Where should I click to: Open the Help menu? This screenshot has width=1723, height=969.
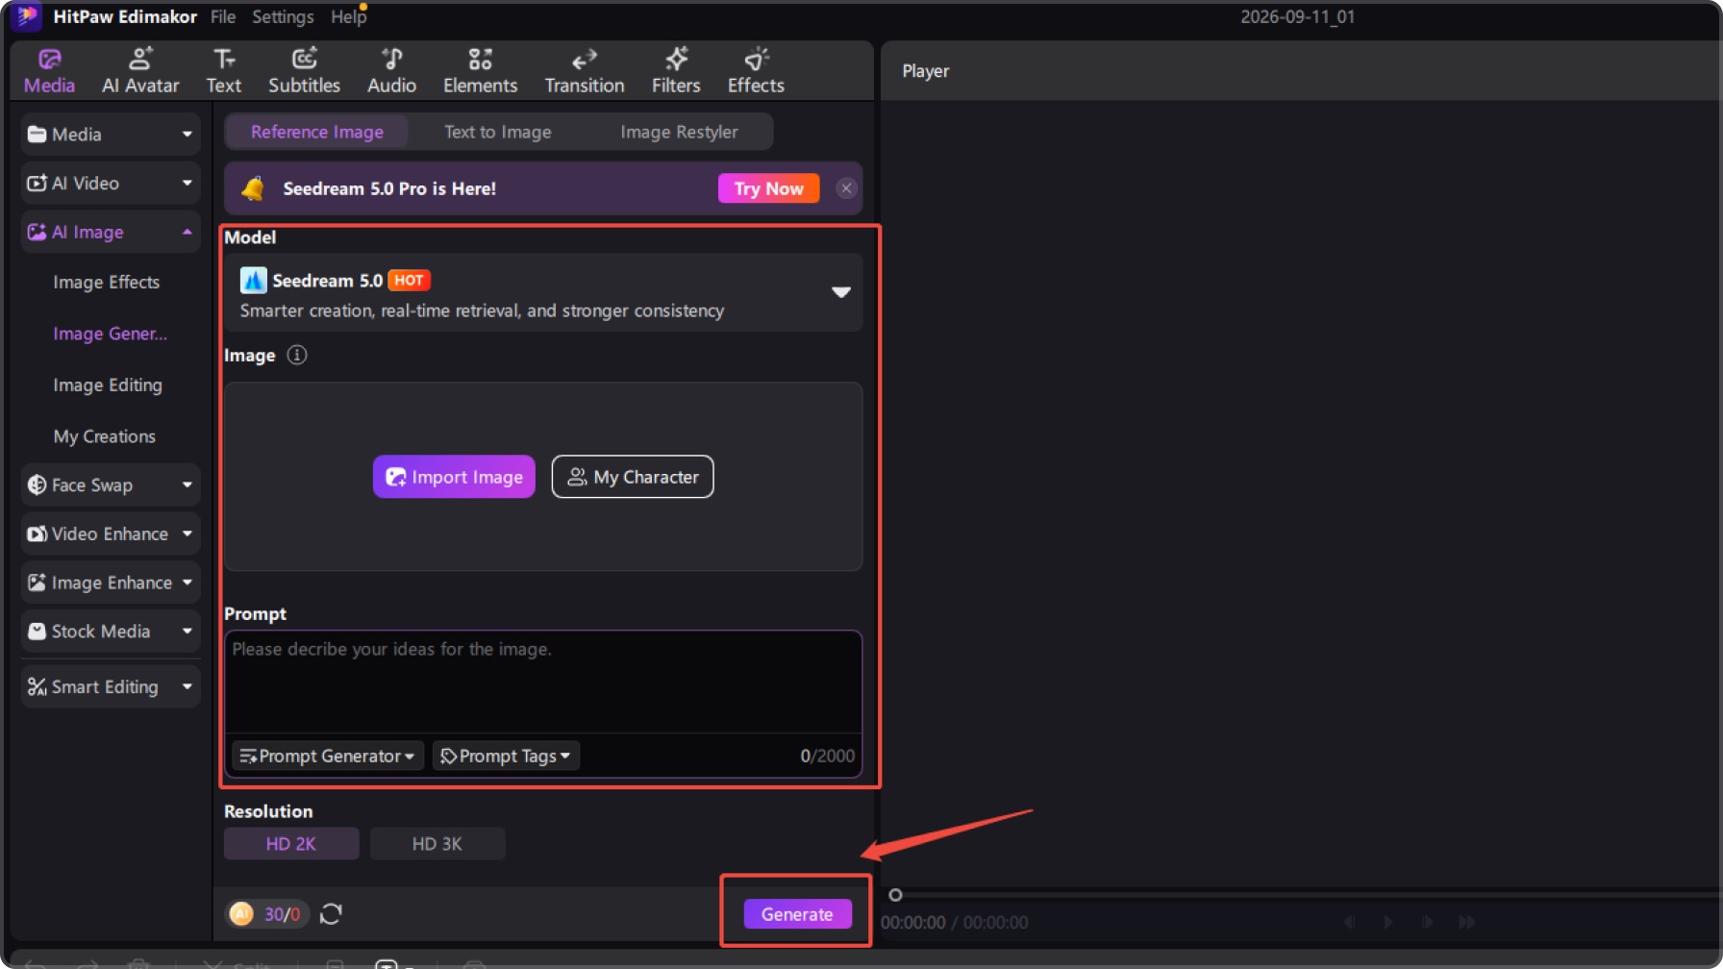(349, 16)
